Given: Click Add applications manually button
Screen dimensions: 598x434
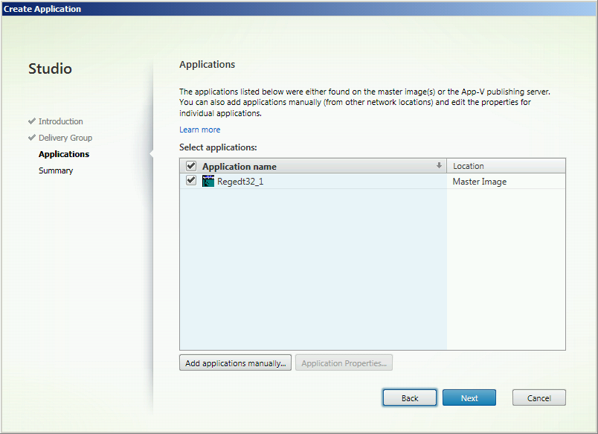Looking at the screenshot, I should pyautogui.click(x=235, y=363).
